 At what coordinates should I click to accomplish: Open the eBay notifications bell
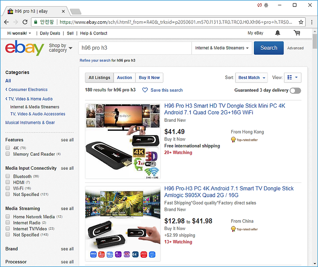277,33
